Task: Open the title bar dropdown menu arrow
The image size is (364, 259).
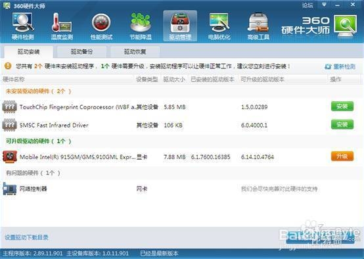Action: click(x=325, y=5)
